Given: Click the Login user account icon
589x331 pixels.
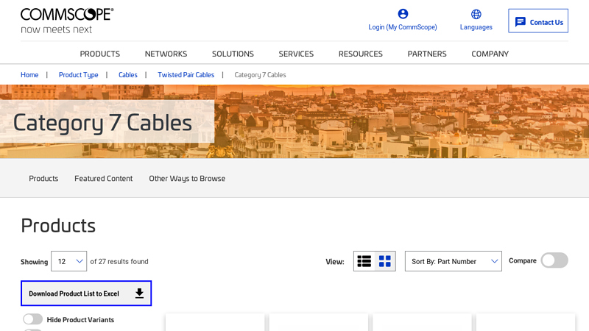Looking at the screenshot, I should coord(403,14).
